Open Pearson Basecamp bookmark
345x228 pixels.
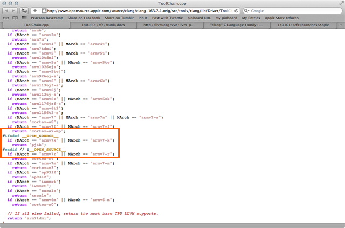click(x=48, y=18)
